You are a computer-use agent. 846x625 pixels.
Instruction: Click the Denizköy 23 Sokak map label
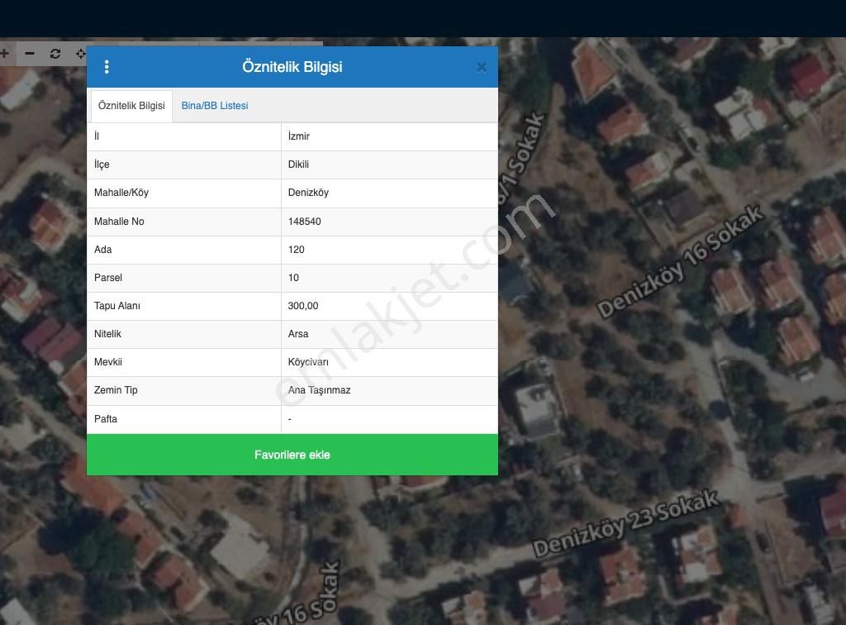click(x=625, y=524)
